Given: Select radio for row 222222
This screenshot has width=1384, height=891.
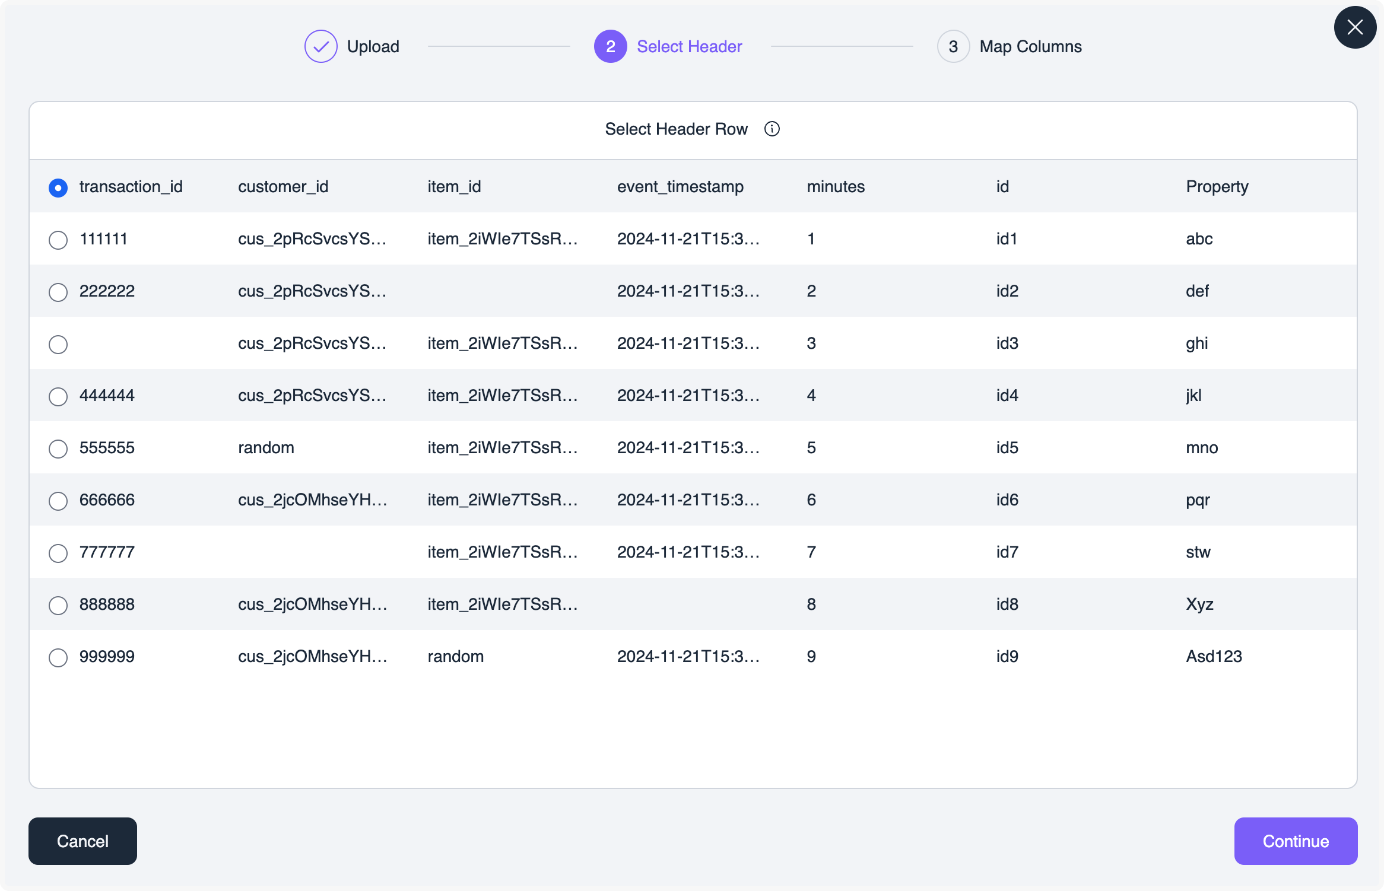Looking at the screenshot, I should (x=58, y=292).
